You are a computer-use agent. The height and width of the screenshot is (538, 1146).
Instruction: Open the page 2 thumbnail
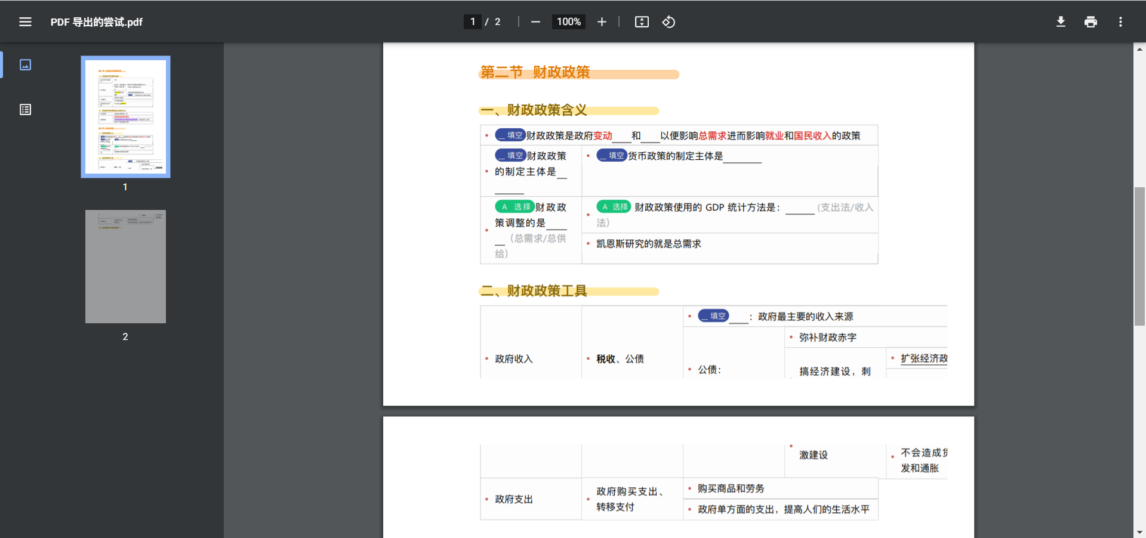pyautogui.click(x=125, y=267)
